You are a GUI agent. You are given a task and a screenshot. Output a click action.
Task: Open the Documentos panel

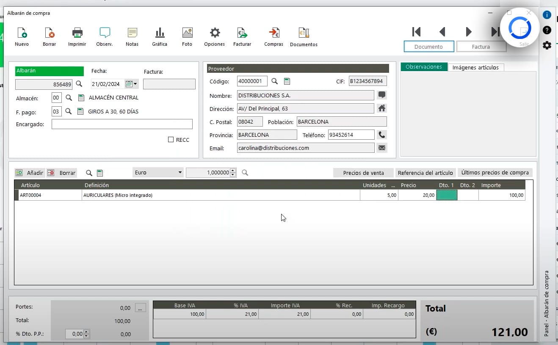tap(303, 36)
